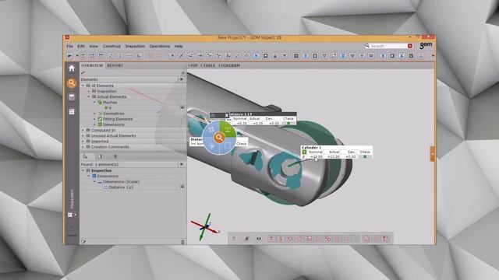499x280 pixels.
Task: Open the Construct menu
Action: 111,46
